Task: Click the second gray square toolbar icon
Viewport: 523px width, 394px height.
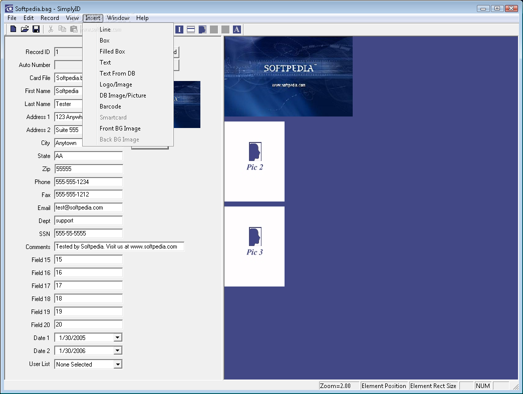Action: coord(225,29)
